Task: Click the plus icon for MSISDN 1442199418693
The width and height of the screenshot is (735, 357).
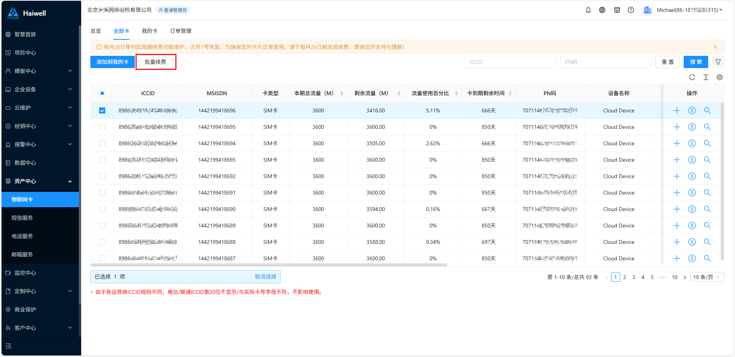Action: [677, 160]
